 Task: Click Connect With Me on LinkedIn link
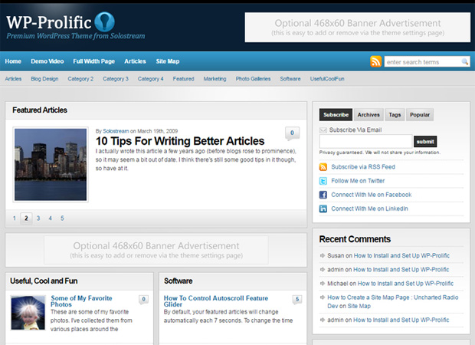coord(369,209)
